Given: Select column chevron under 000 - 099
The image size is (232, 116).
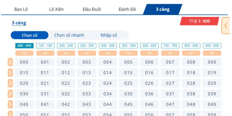Looking at the screenshot, I should (x=24, y=53).
